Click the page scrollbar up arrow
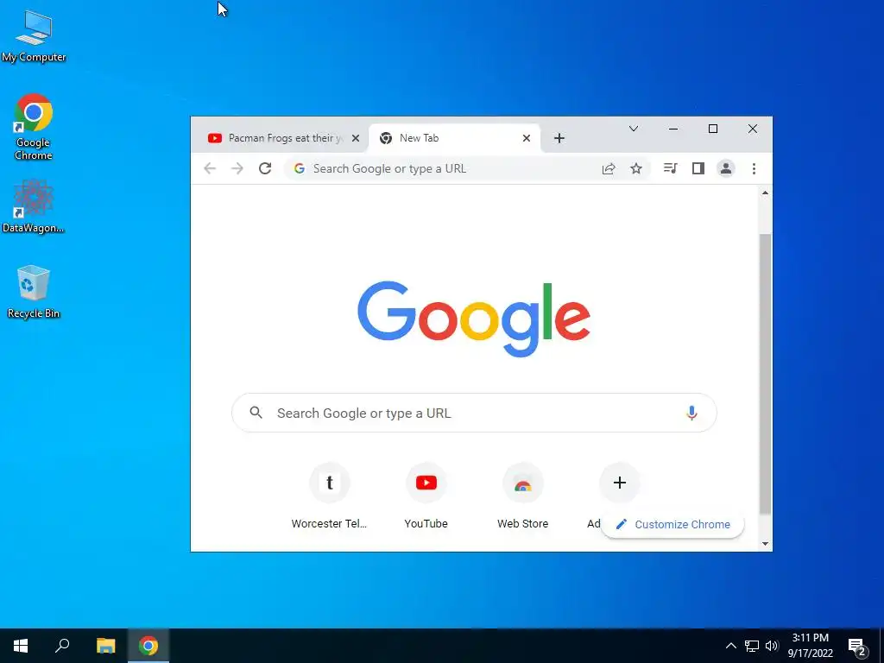Image resolution: width=884 pixels, height=663 pixels. [765, 193]
